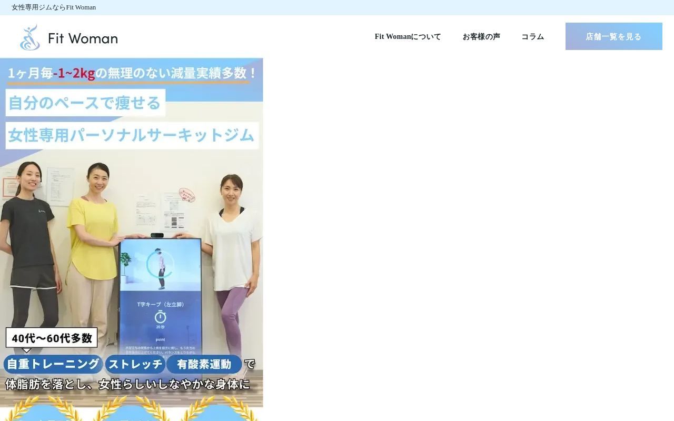Select the 自重トレーニング badge on the banner
674x421 pixels.
[x=53, y=364]
